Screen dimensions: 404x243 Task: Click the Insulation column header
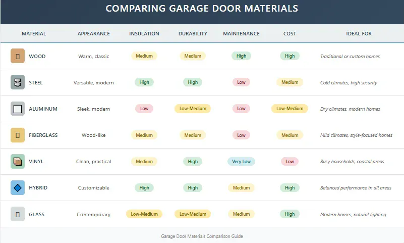(144, 34)
